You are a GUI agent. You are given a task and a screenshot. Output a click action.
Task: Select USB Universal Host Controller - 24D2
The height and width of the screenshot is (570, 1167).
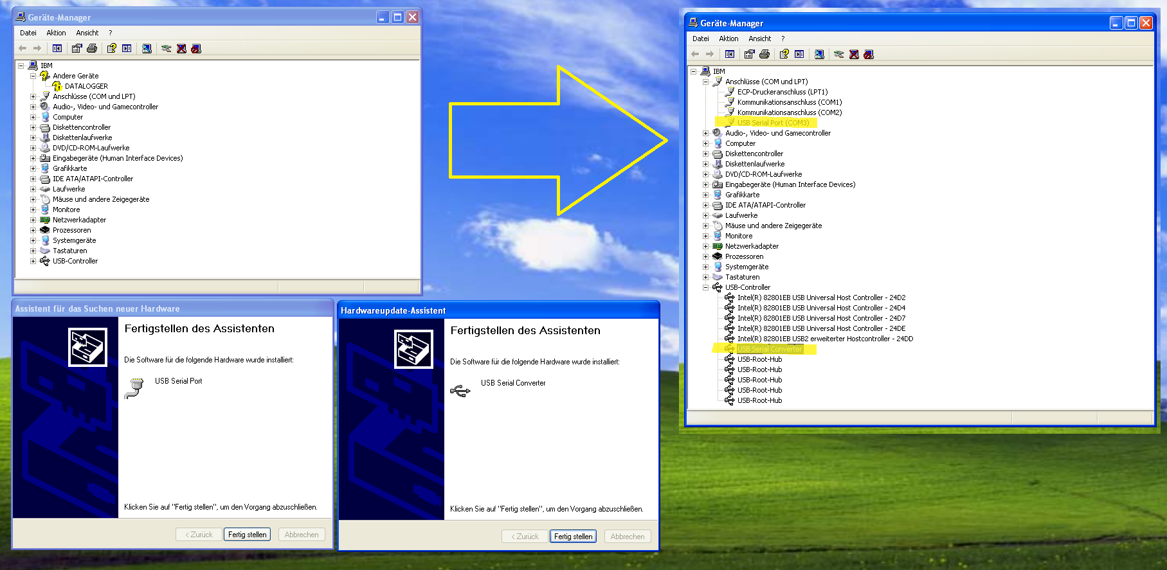point(821,298)
